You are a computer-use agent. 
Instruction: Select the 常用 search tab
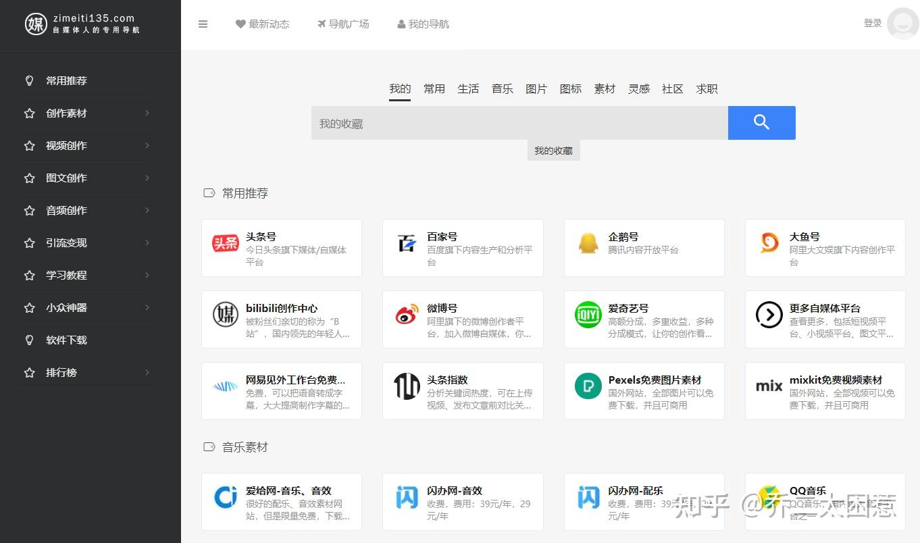point(434,88)
